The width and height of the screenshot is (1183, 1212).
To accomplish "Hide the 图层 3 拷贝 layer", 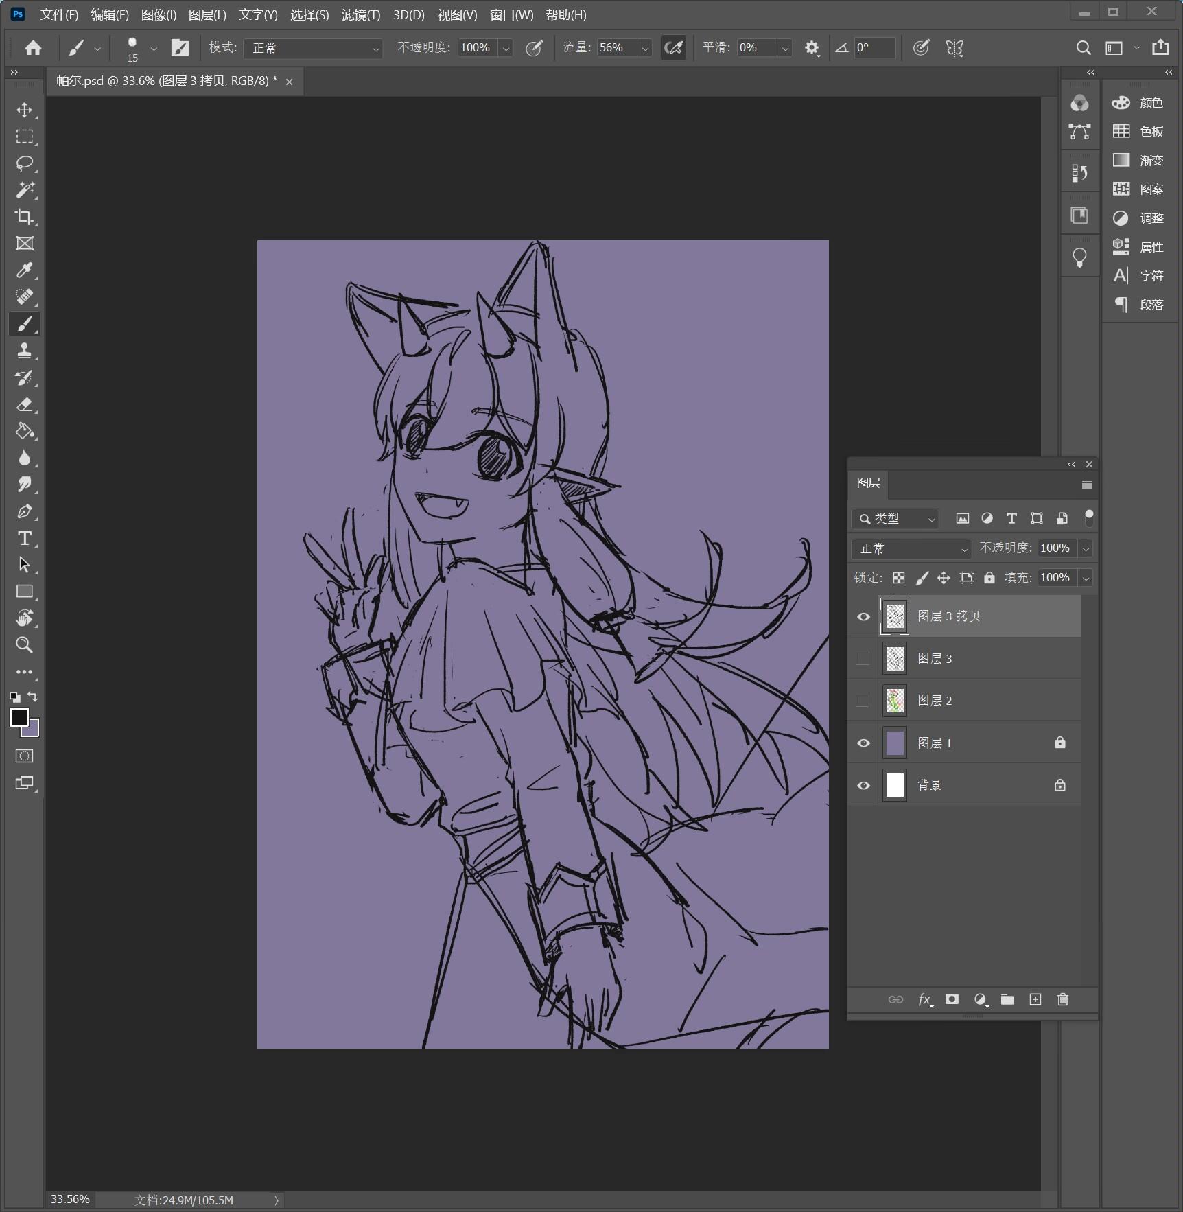I will click(x=863, y=616).
